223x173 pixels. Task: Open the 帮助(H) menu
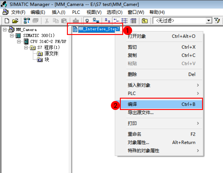click(157, 12)
